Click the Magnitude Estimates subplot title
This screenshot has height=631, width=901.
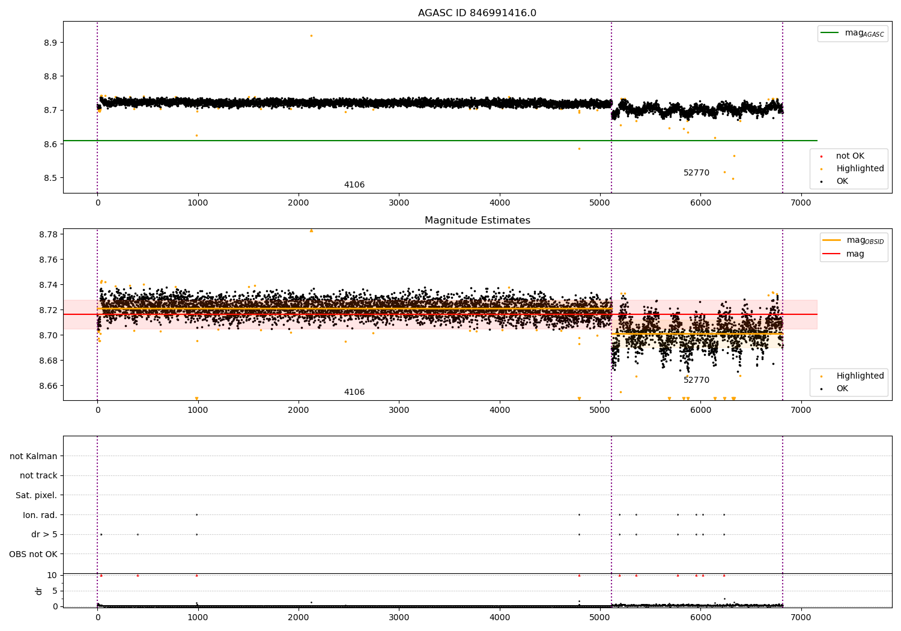tap(477, 221)
